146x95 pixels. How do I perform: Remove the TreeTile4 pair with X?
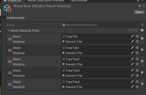coord(142,84)
